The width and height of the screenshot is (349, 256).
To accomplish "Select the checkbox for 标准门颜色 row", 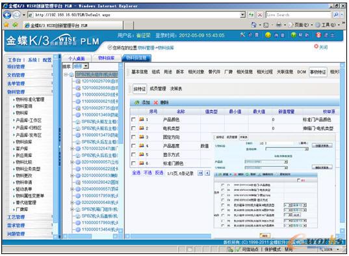I will [x=133, y=164].
